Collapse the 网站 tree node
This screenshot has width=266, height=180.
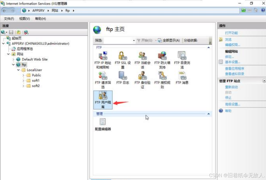(8, 54)
